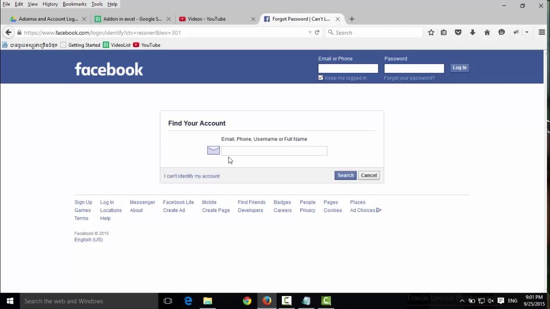Click the Cancel button
550x309 pixels.
coord(369,175)
